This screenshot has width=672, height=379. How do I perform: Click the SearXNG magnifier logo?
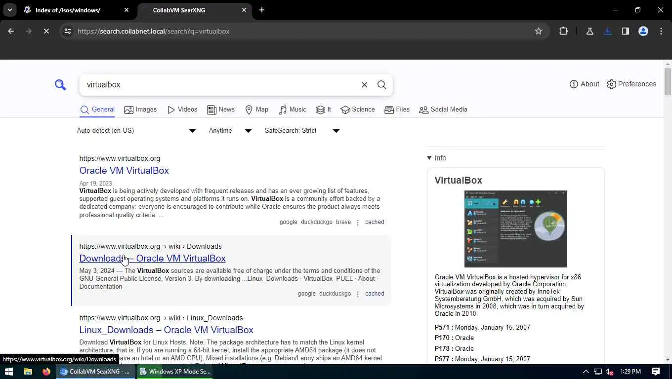pyautogui.click(x=60, y=85)
